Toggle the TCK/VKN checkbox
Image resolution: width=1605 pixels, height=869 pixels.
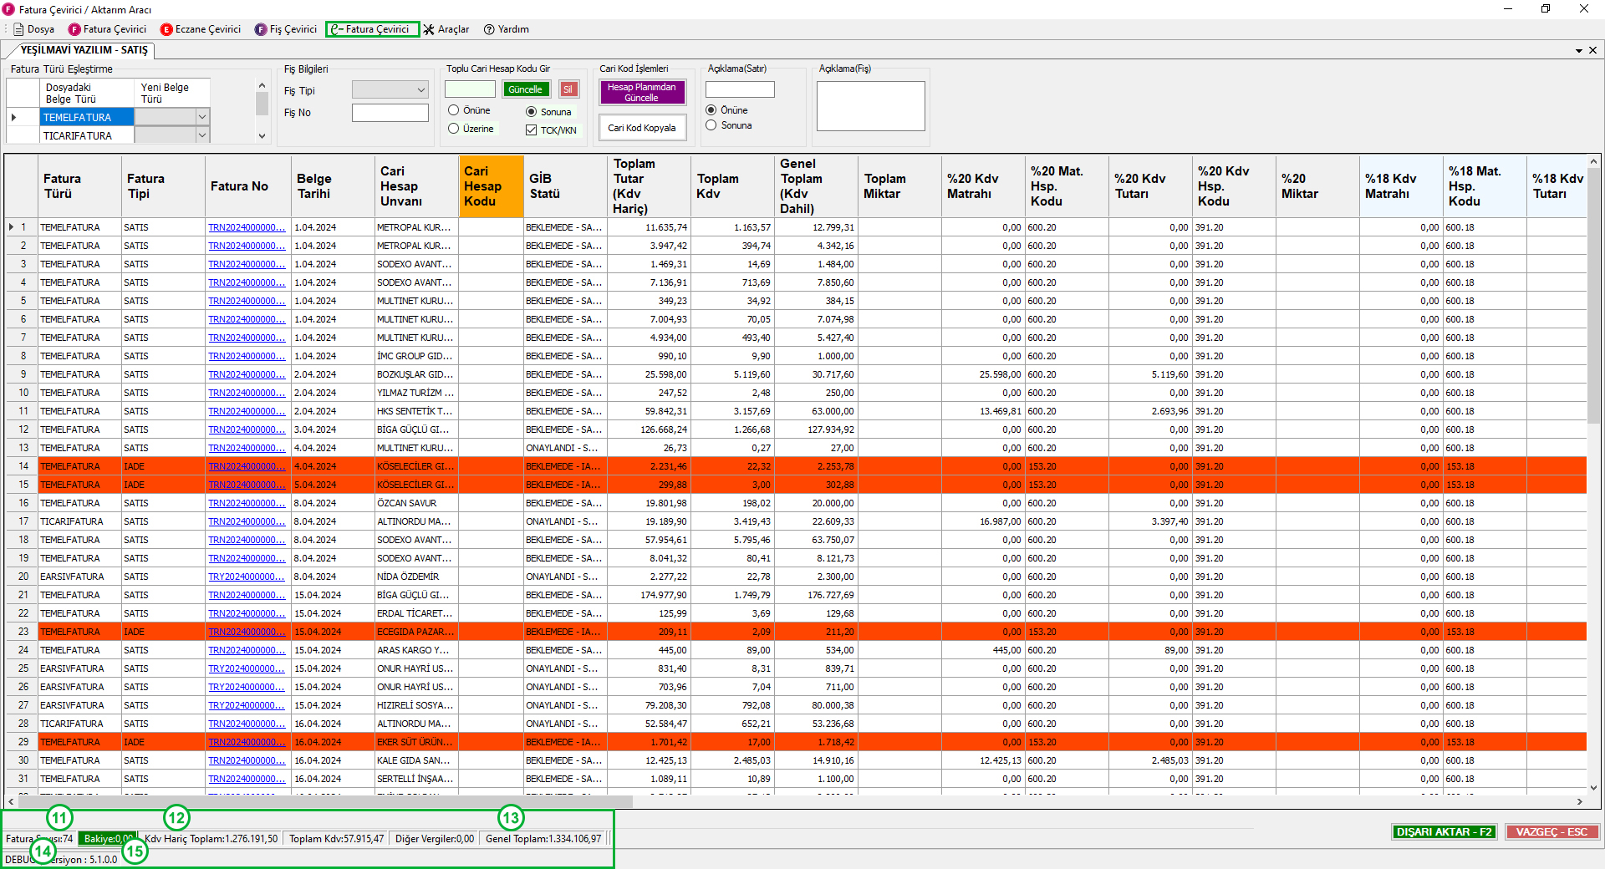tap(531, 130)
